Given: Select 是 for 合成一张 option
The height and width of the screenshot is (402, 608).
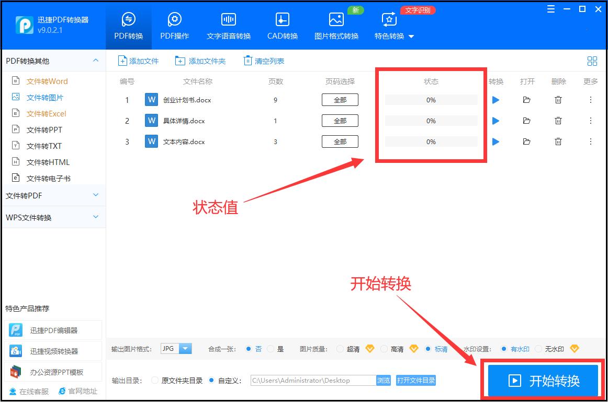Looking at the screenshot, I should click(x=270, y=349).
